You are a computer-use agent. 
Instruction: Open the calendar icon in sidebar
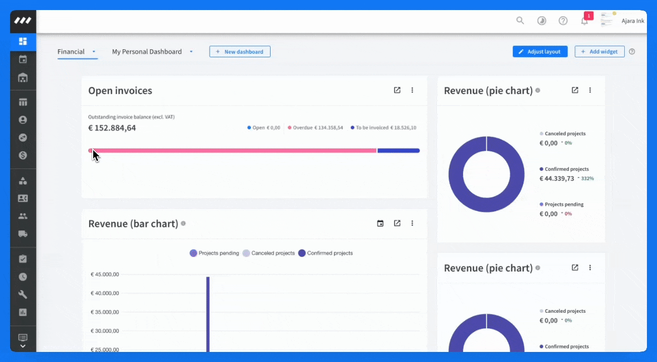tap(23, 59)
